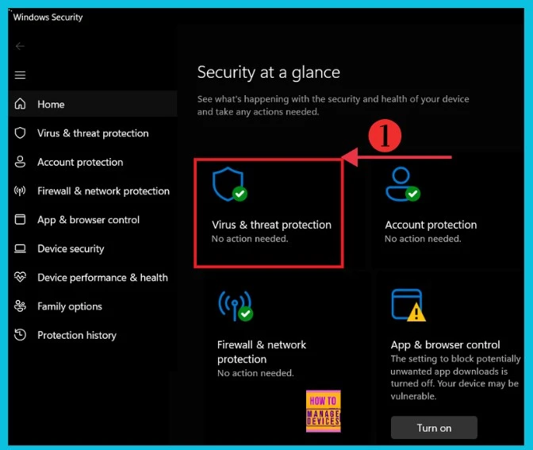Click the potentially unwanted app downloads warning text
Viewport: 533px width, 450px height.
(455, 377)
